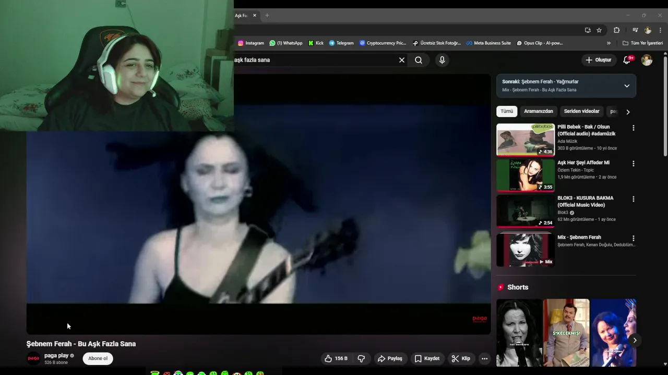
Task: Show more filter chips with right arrow
Action: tap(628, 111)
